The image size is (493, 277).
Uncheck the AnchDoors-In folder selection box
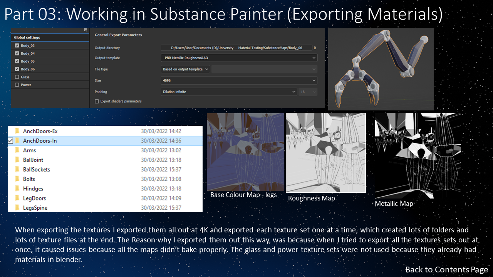click(x=10, y=141)
